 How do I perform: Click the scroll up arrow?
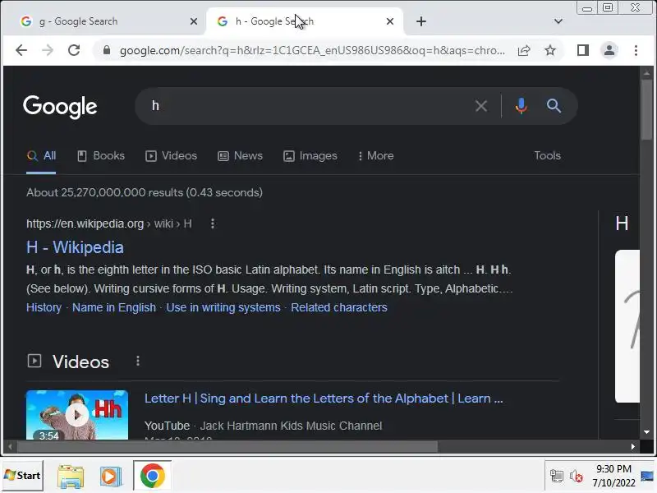tap(646, 73)
